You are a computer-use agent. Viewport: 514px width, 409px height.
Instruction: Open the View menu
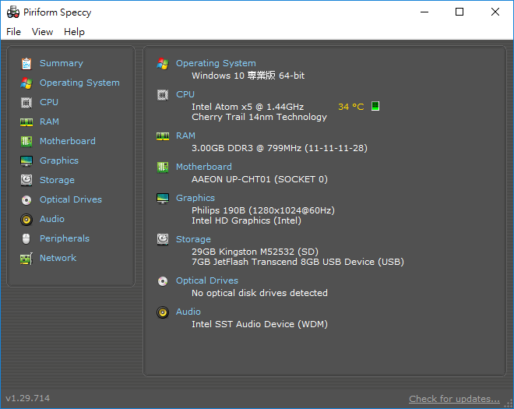tap(42, 32)
